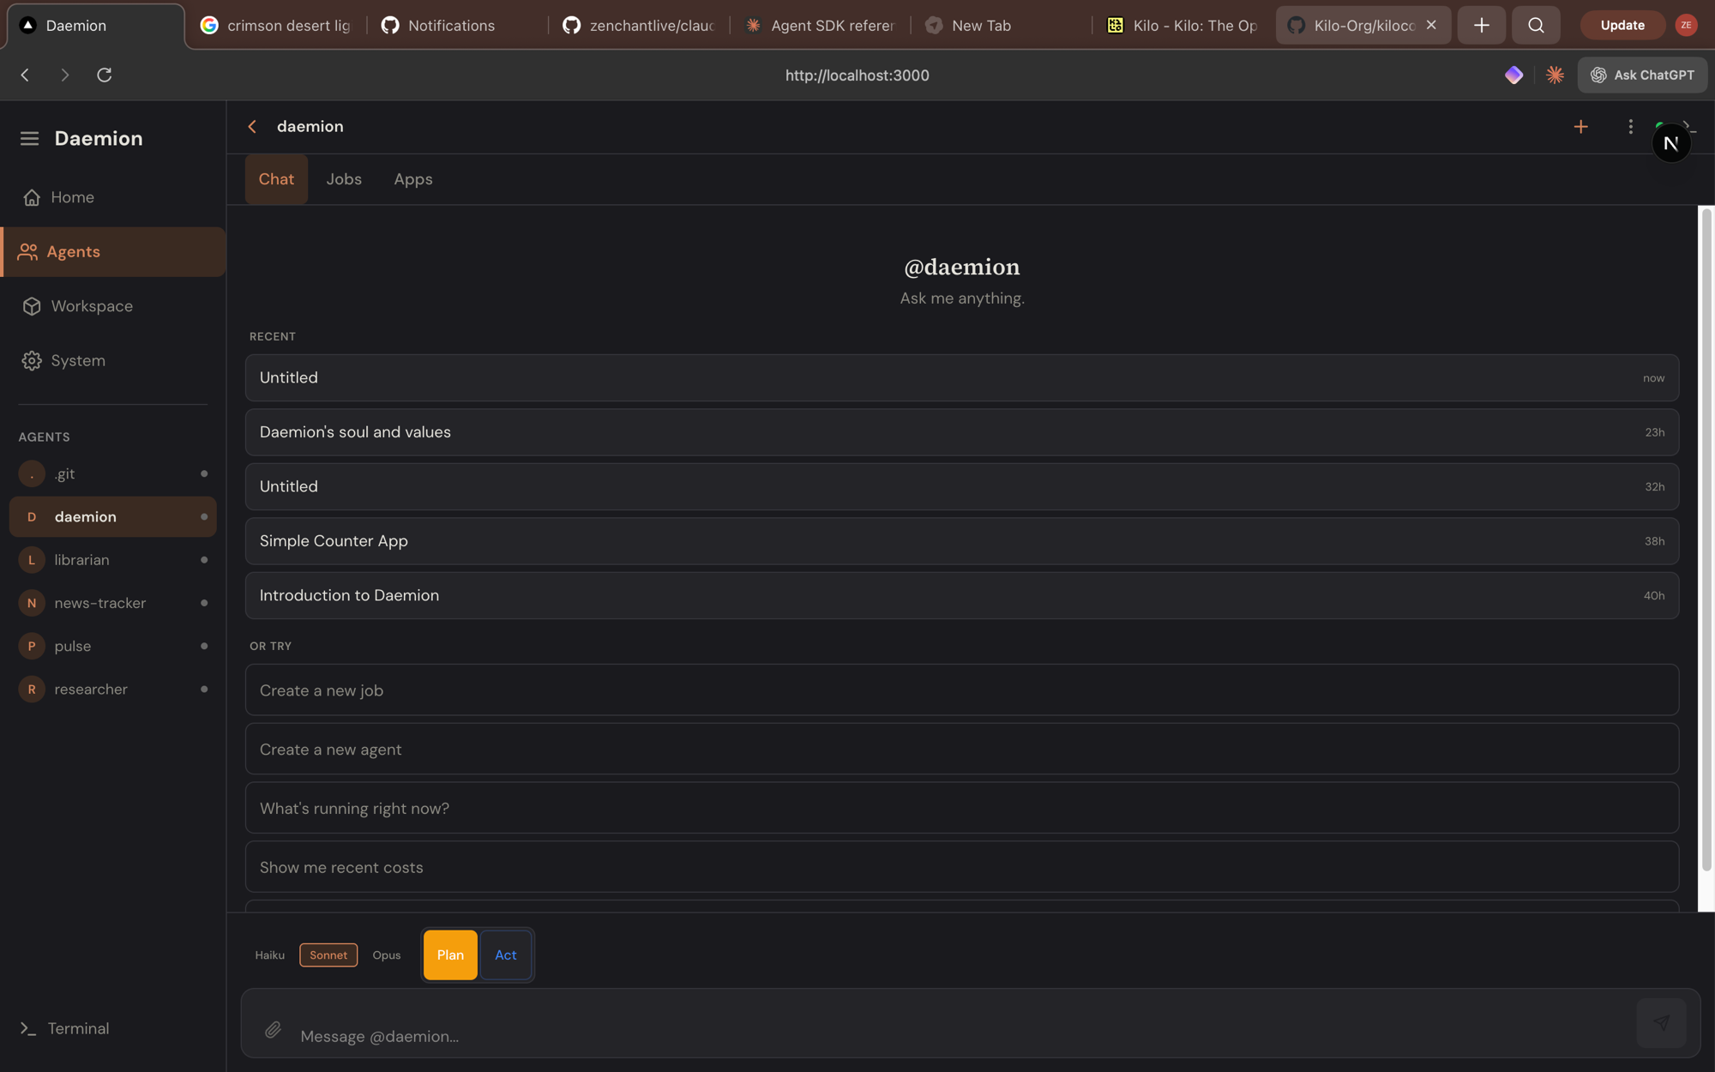Click the Daemion hamburger menu icon

29,138
